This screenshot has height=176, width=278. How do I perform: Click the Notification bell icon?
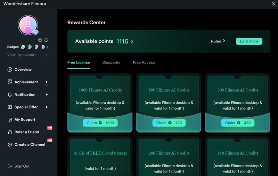(10, 94)
